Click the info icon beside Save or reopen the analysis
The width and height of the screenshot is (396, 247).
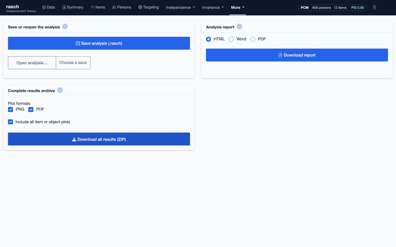pyautogui.click(x=65, y=27)
